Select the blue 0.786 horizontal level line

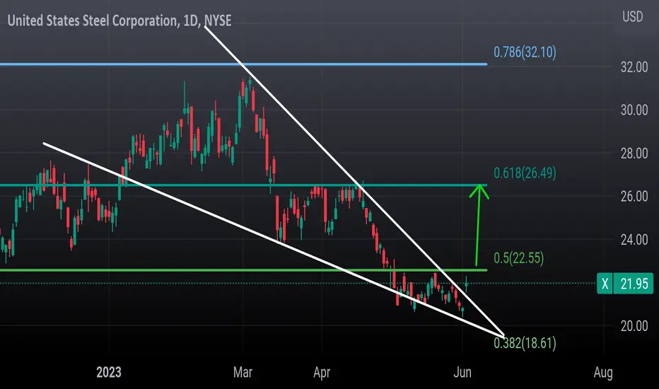tap(244, 64)
